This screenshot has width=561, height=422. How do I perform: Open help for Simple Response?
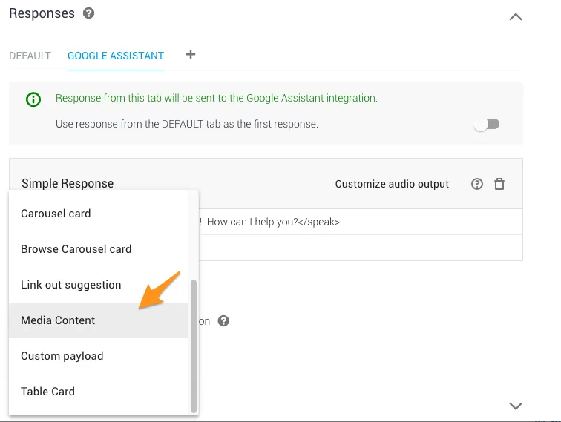tap(477, 184)
